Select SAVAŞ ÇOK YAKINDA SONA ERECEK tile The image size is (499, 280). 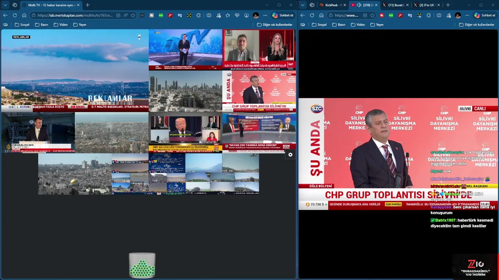click(x=259, y=133)
